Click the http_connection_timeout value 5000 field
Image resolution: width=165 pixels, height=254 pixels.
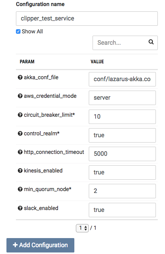(x=122, y=154)
